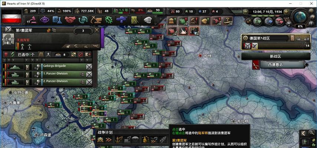
Task: Open the intelligence eye icon panel
Action: (x=45, y=20)
